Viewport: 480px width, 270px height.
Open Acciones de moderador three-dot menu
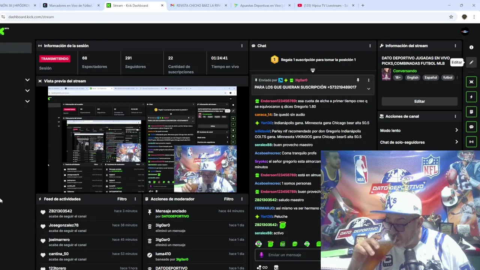tap(242, 199)
